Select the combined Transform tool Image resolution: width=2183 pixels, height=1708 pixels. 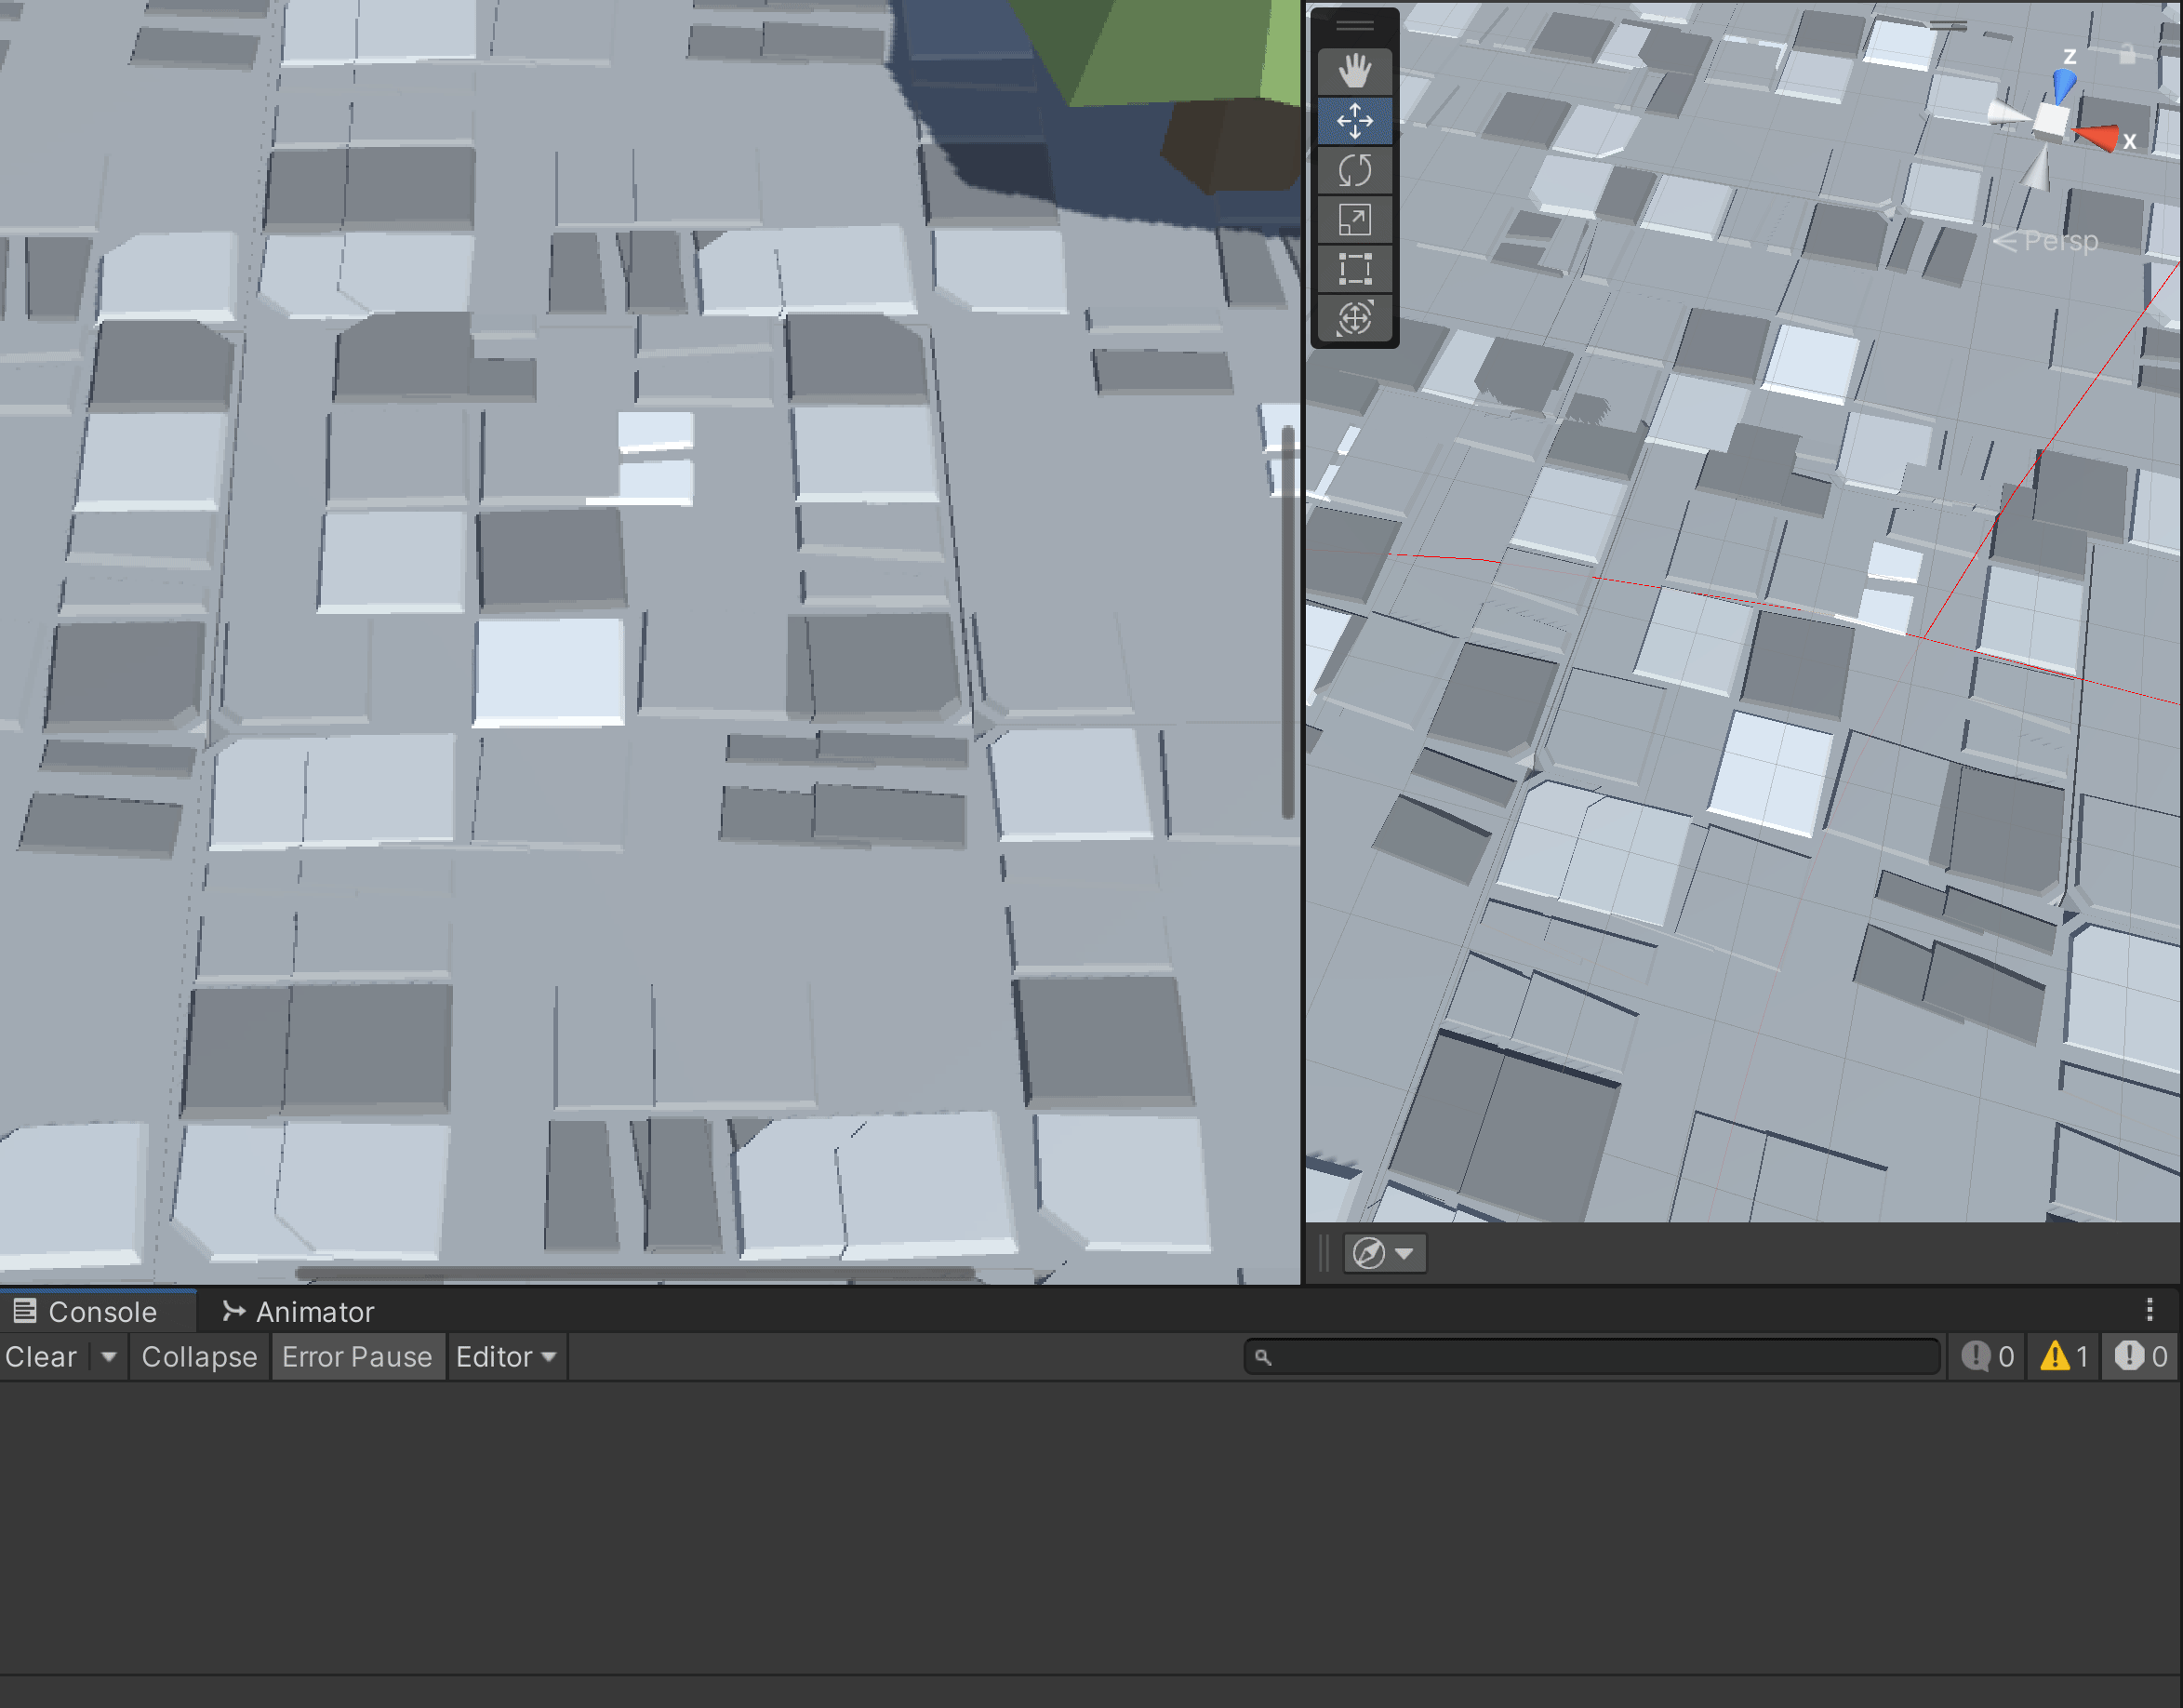[1354, 319]
